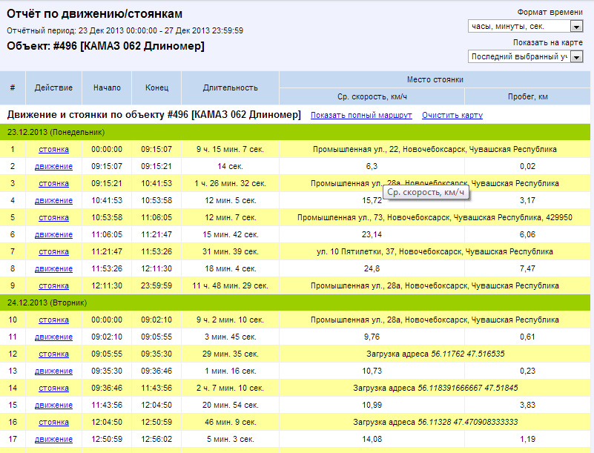This screenshot has width=594, height=453.
Task: Select the 23.12.2013 (Понедельник) date row
Action: pyautogui.click(x=297, y=132)
